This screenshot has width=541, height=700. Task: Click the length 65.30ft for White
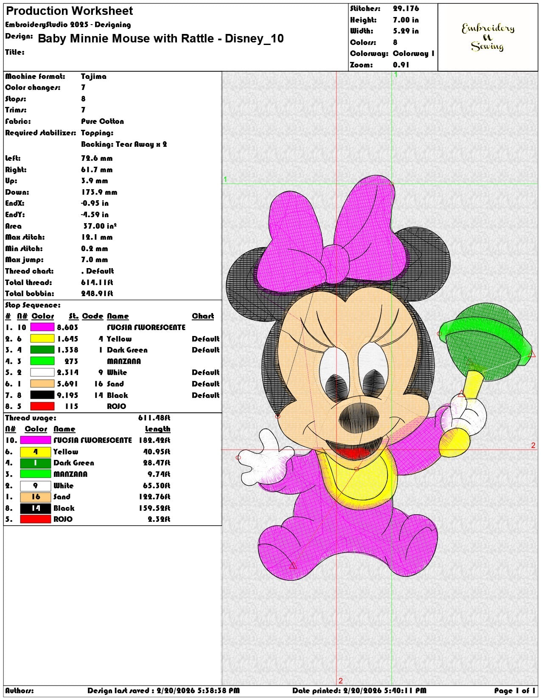(x=157, y=486)
